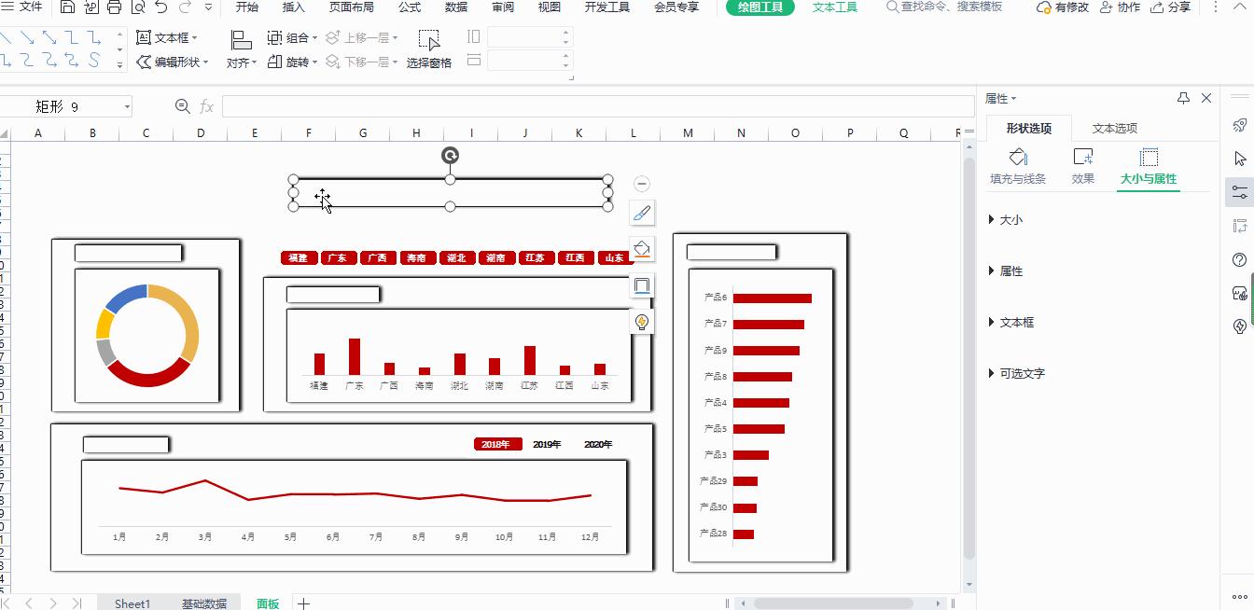The image size is (1254, 610).
Task: Select the double-arrow line shape
Action: 49,37
